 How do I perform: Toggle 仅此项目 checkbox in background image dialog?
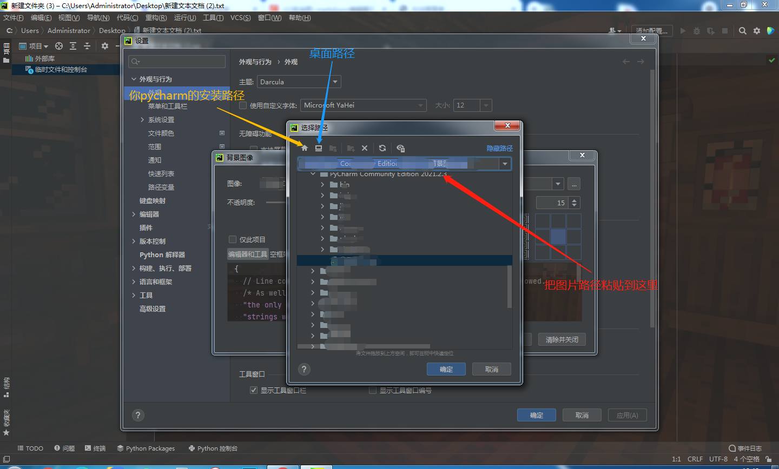pyautogui.click(x=233, y=239)
